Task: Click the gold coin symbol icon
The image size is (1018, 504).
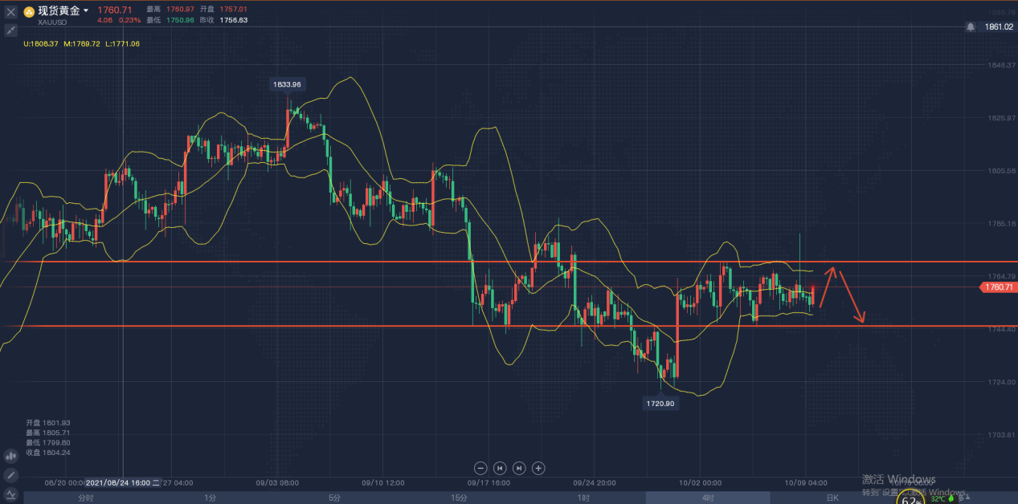Action: (29, 11)
